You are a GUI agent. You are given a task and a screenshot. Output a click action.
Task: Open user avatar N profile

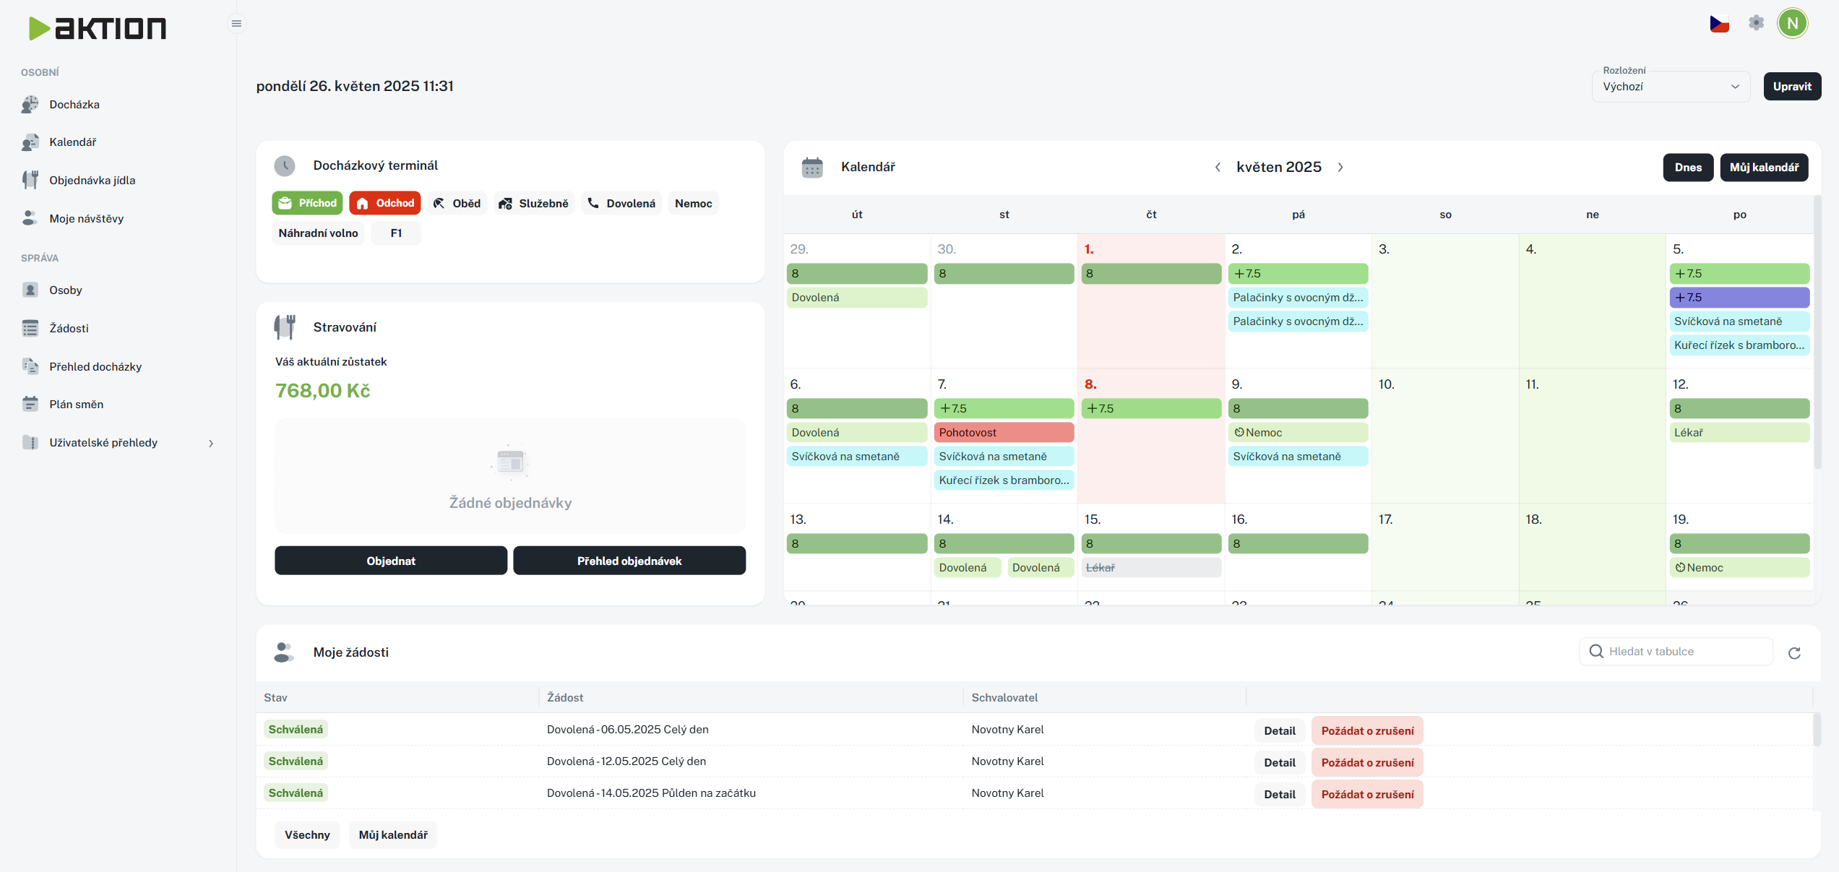point(1792,23)
